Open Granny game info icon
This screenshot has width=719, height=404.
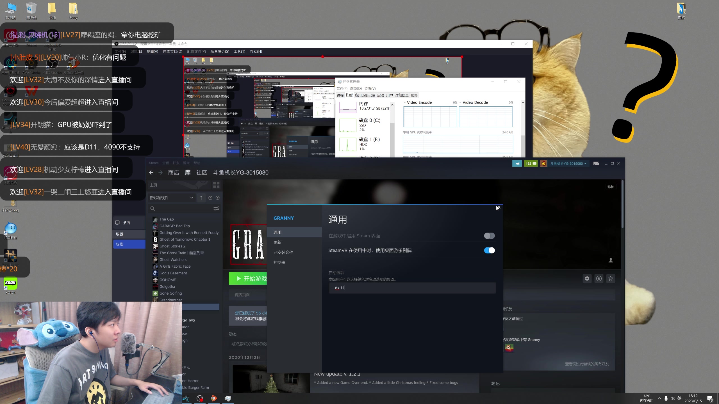[x=599, y=278]
